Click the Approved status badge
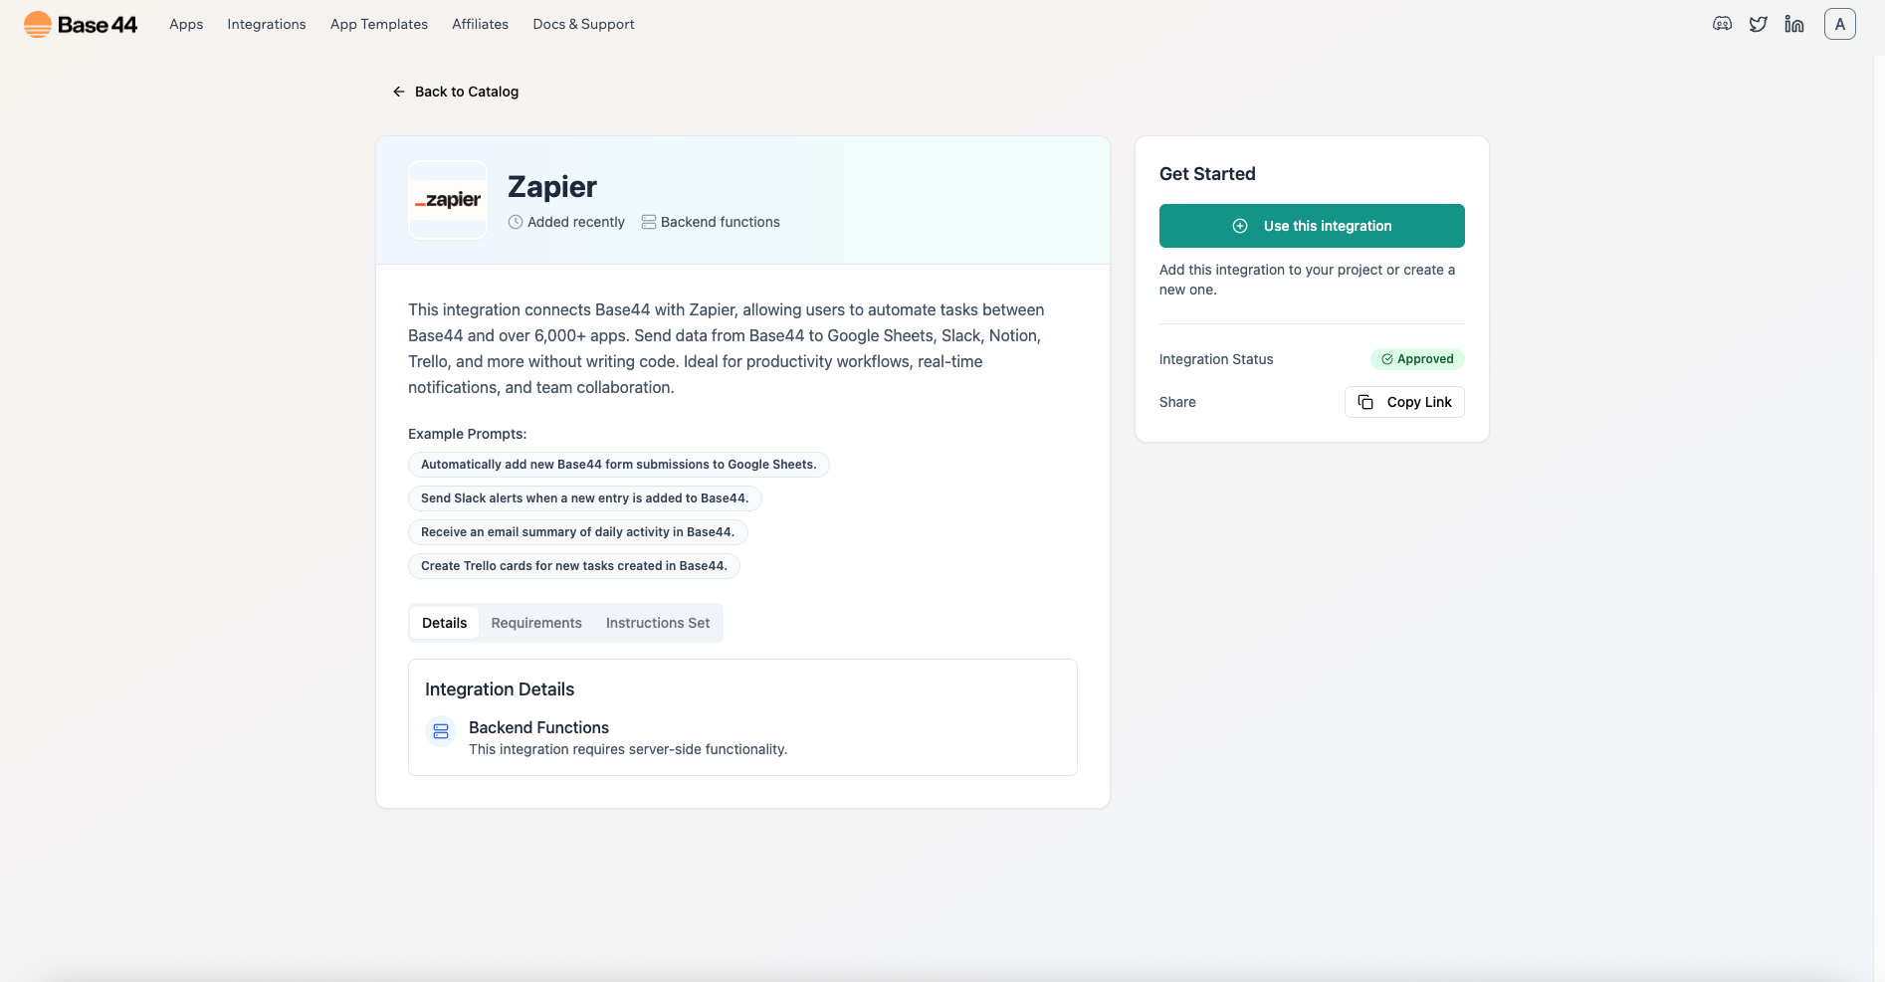The image size is (1885, 982). click(x=1417, y=359)
